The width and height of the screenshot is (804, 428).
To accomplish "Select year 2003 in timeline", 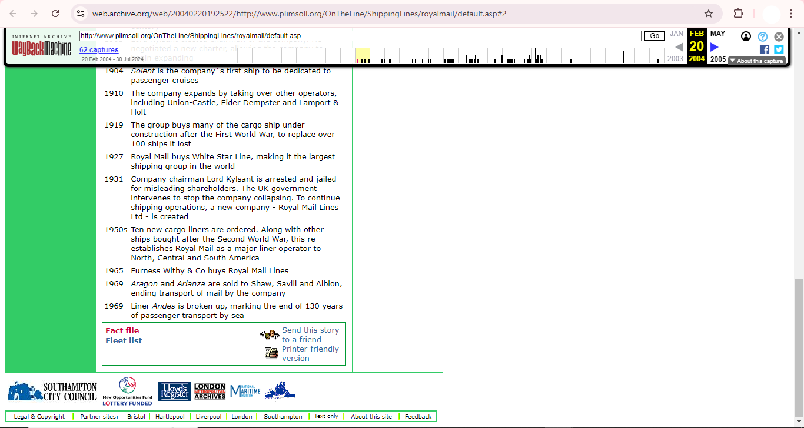I will coord(675,59).
